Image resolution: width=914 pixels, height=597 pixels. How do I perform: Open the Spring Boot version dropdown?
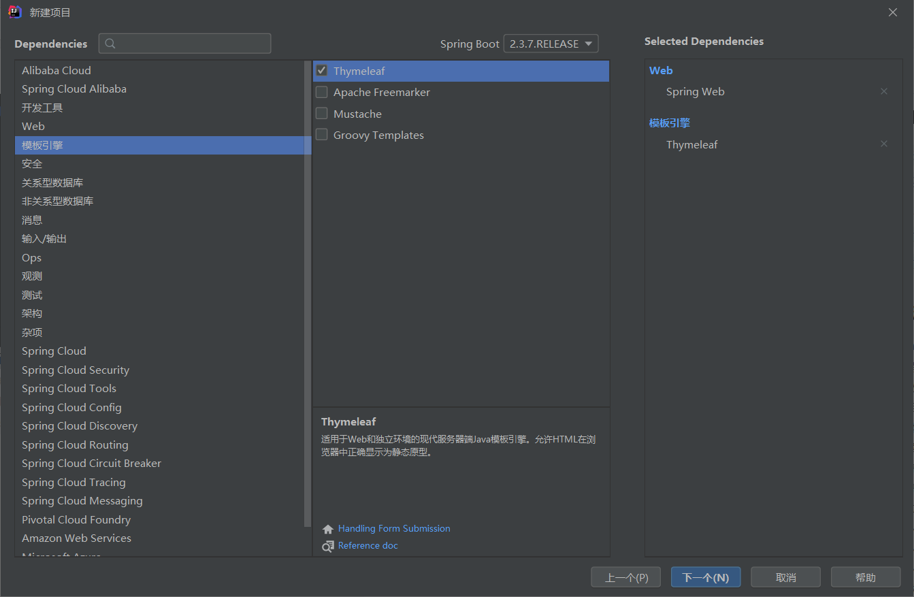click(x=551, y=44)
